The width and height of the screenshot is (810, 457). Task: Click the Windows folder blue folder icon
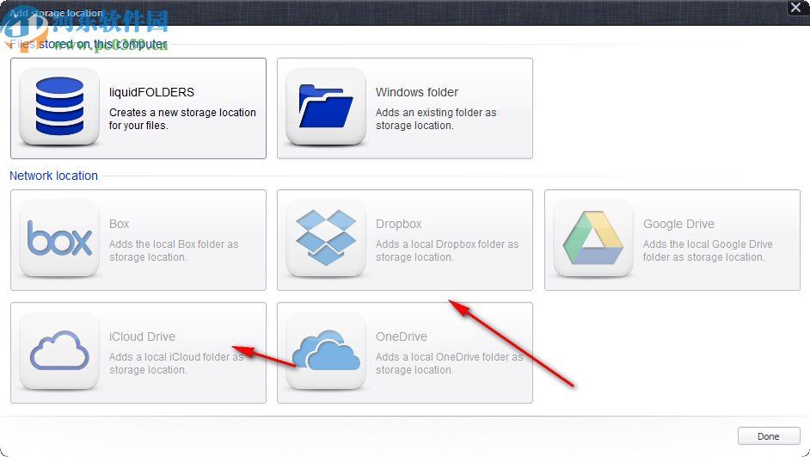coord(326,106)
